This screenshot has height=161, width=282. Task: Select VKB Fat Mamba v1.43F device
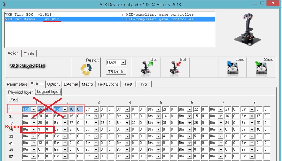click(110, 19)
